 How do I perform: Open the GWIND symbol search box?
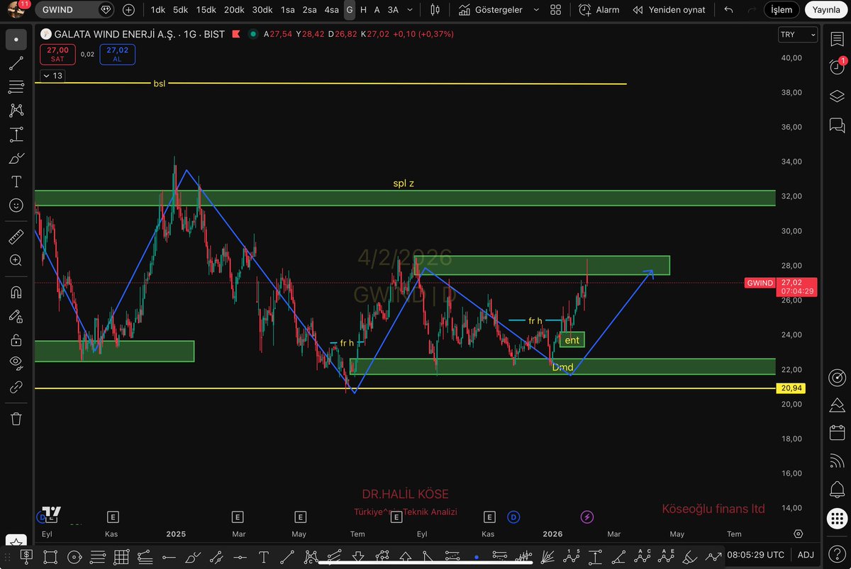[75, 10]
